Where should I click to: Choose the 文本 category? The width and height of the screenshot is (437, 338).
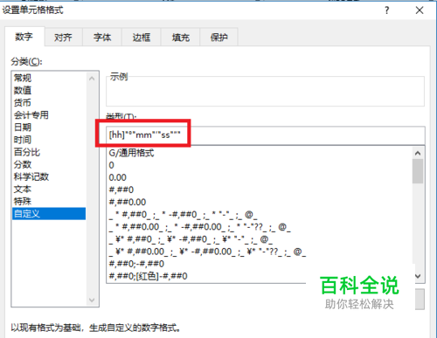click(x=49, y=189)
